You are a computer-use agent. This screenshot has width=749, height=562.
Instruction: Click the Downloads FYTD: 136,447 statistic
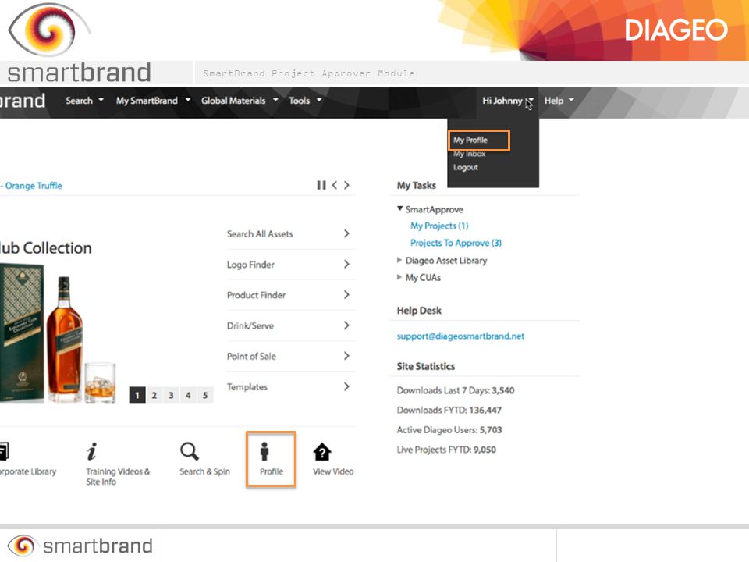pos(449,410)
